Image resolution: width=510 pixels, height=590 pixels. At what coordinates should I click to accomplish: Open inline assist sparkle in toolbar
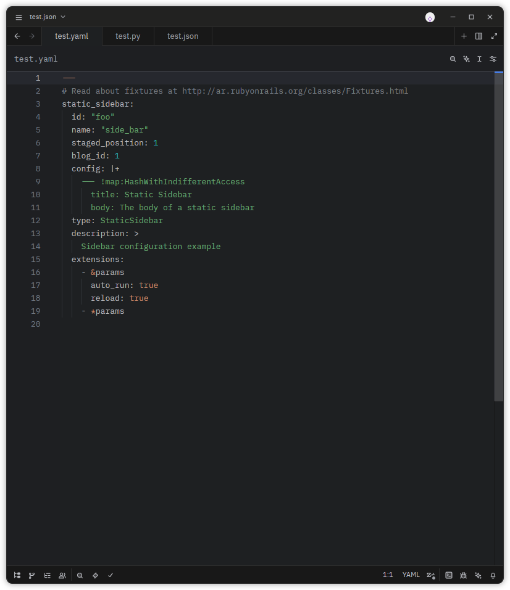click(466, 59)
